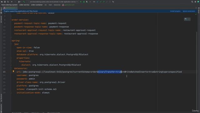Image resolution: width=200 pixels, height=113 pixels.
Task: Click the teal plugin icon at top right
Action: click(x=198, y=2)
